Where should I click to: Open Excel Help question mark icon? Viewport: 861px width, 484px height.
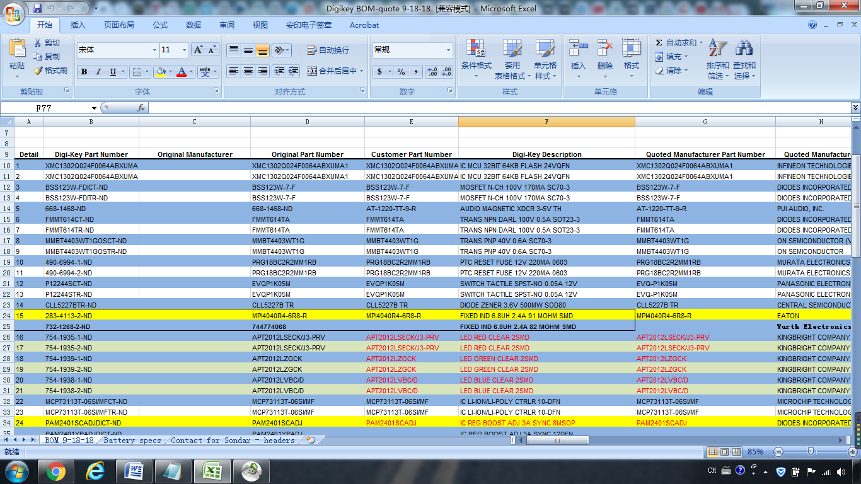(812, 25)
